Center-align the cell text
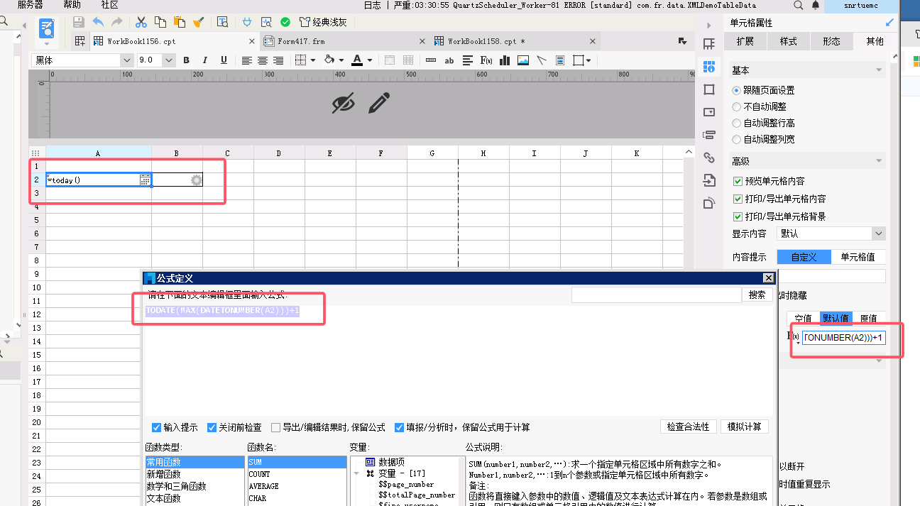 (x=263, y=60)
